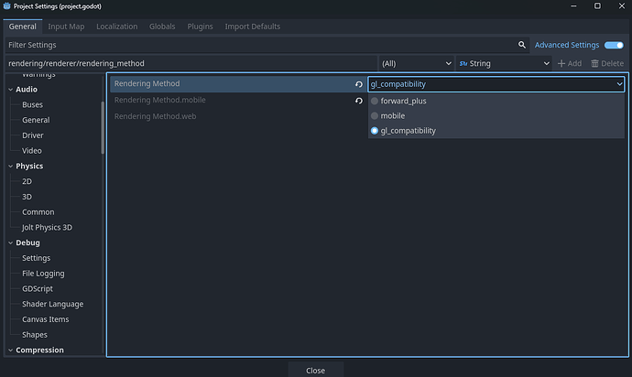Click the Filter Settings search field
Screen dimensions: 632x377
coord(256,45)
